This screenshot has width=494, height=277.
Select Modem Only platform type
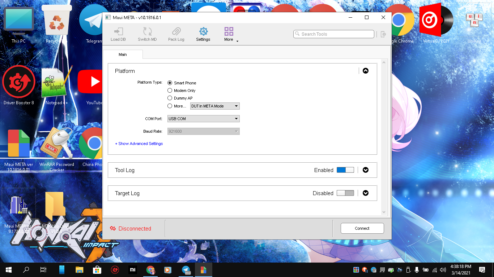tap(170, 91)
